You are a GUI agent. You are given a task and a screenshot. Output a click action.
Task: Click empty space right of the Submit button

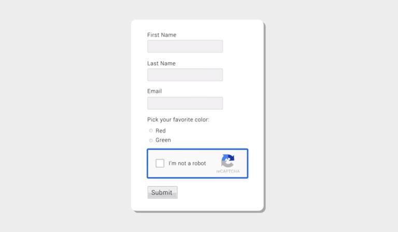[218, 193]
